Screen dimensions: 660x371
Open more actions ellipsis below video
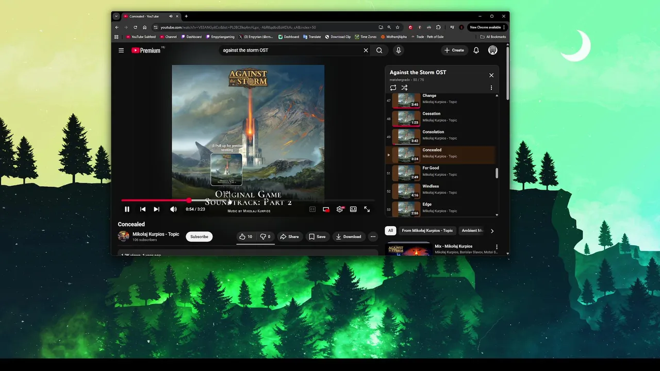[x=373, y=237]
